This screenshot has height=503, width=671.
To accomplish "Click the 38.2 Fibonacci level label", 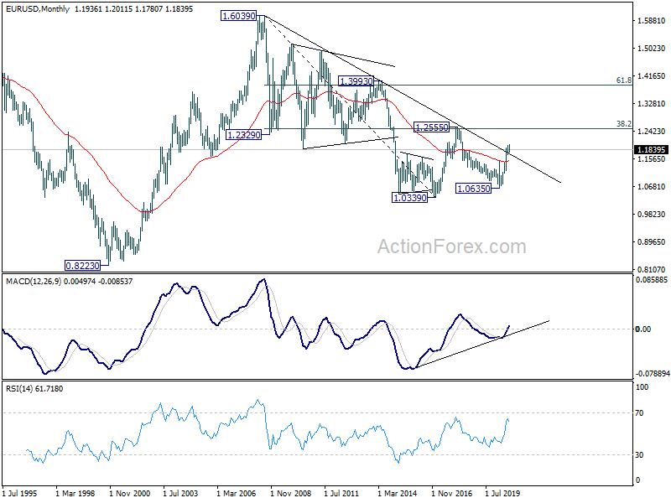I will (623, 123).
